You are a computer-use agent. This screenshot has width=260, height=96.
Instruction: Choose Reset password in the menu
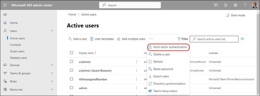(168, 69)
